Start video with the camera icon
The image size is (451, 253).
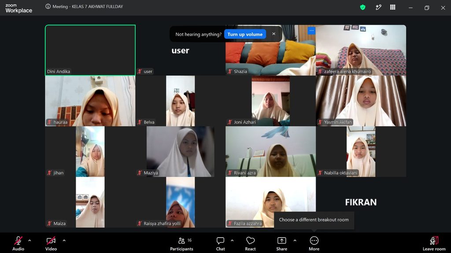point(51,240)
